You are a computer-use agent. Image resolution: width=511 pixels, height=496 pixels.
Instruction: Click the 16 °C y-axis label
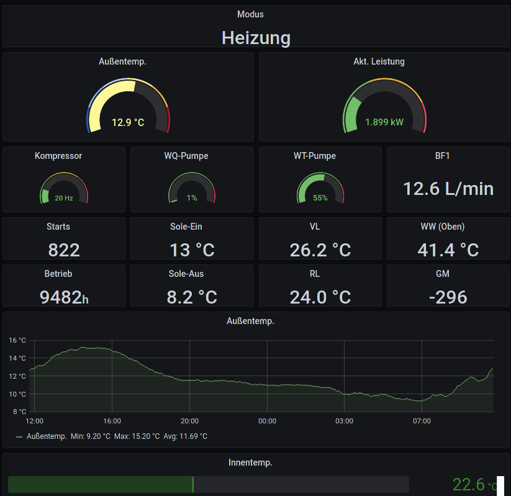(x=17, y=340)
